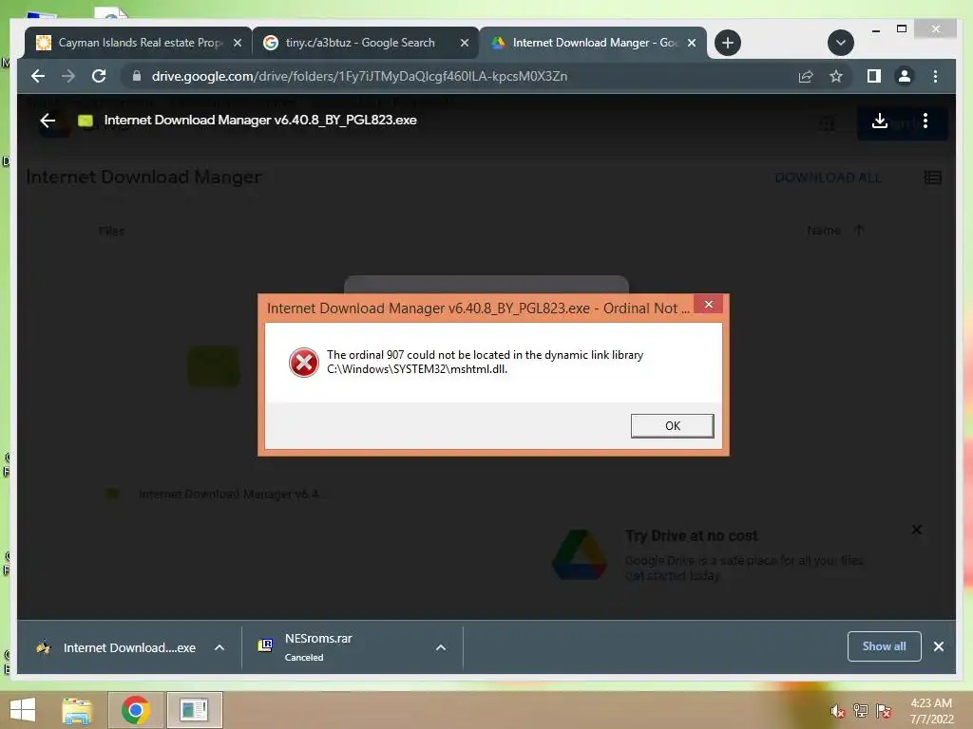The image size is (973, 729).
Task: Close the Chrome downloads bar
Action: coord(938,646)
